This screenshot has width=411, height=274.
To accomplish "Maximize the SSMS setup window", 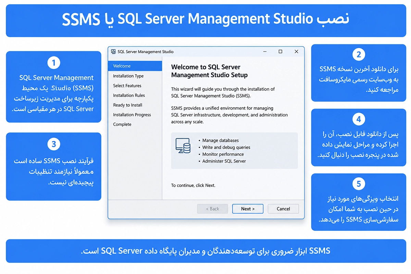I will 281,52.
